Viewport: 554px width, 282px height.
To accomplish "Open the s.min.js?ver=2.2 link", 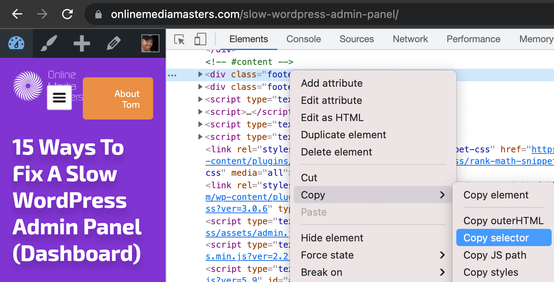I will coord(248,257).
